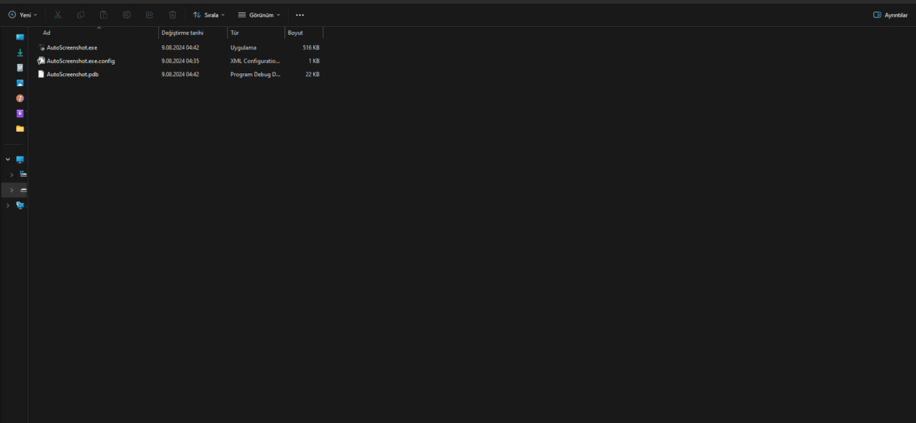Open Downloads arrow icon in sidebar
Image resolution: width=916 pixels, height=423 pixels.
tap(20, 52)
